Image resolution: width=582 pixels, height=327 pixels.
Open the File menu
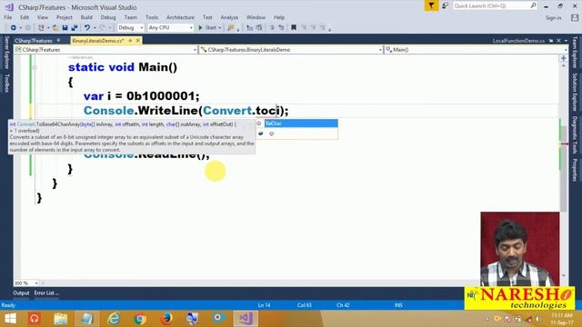tap(8, 17)
